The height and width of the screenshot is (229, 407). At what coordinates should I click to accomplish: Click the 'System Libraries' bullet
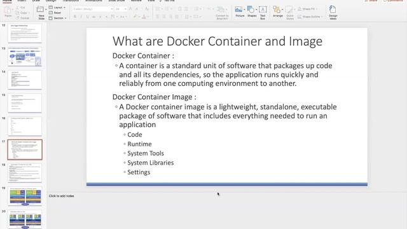coord(151,163)
